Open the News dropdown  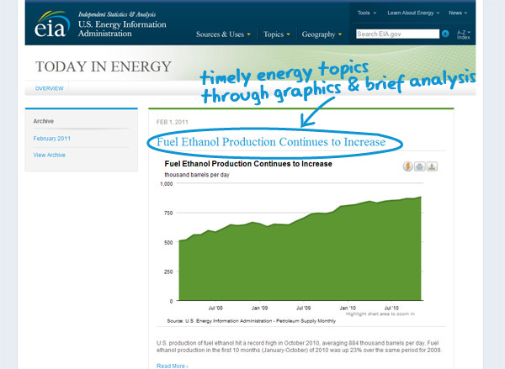[458, 13]
